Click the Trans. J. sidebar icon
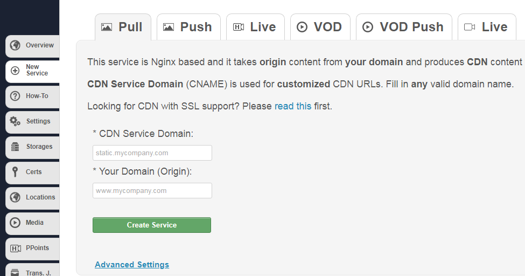The height and width of the screenshot is (276, 525). (x=15, y=272)
